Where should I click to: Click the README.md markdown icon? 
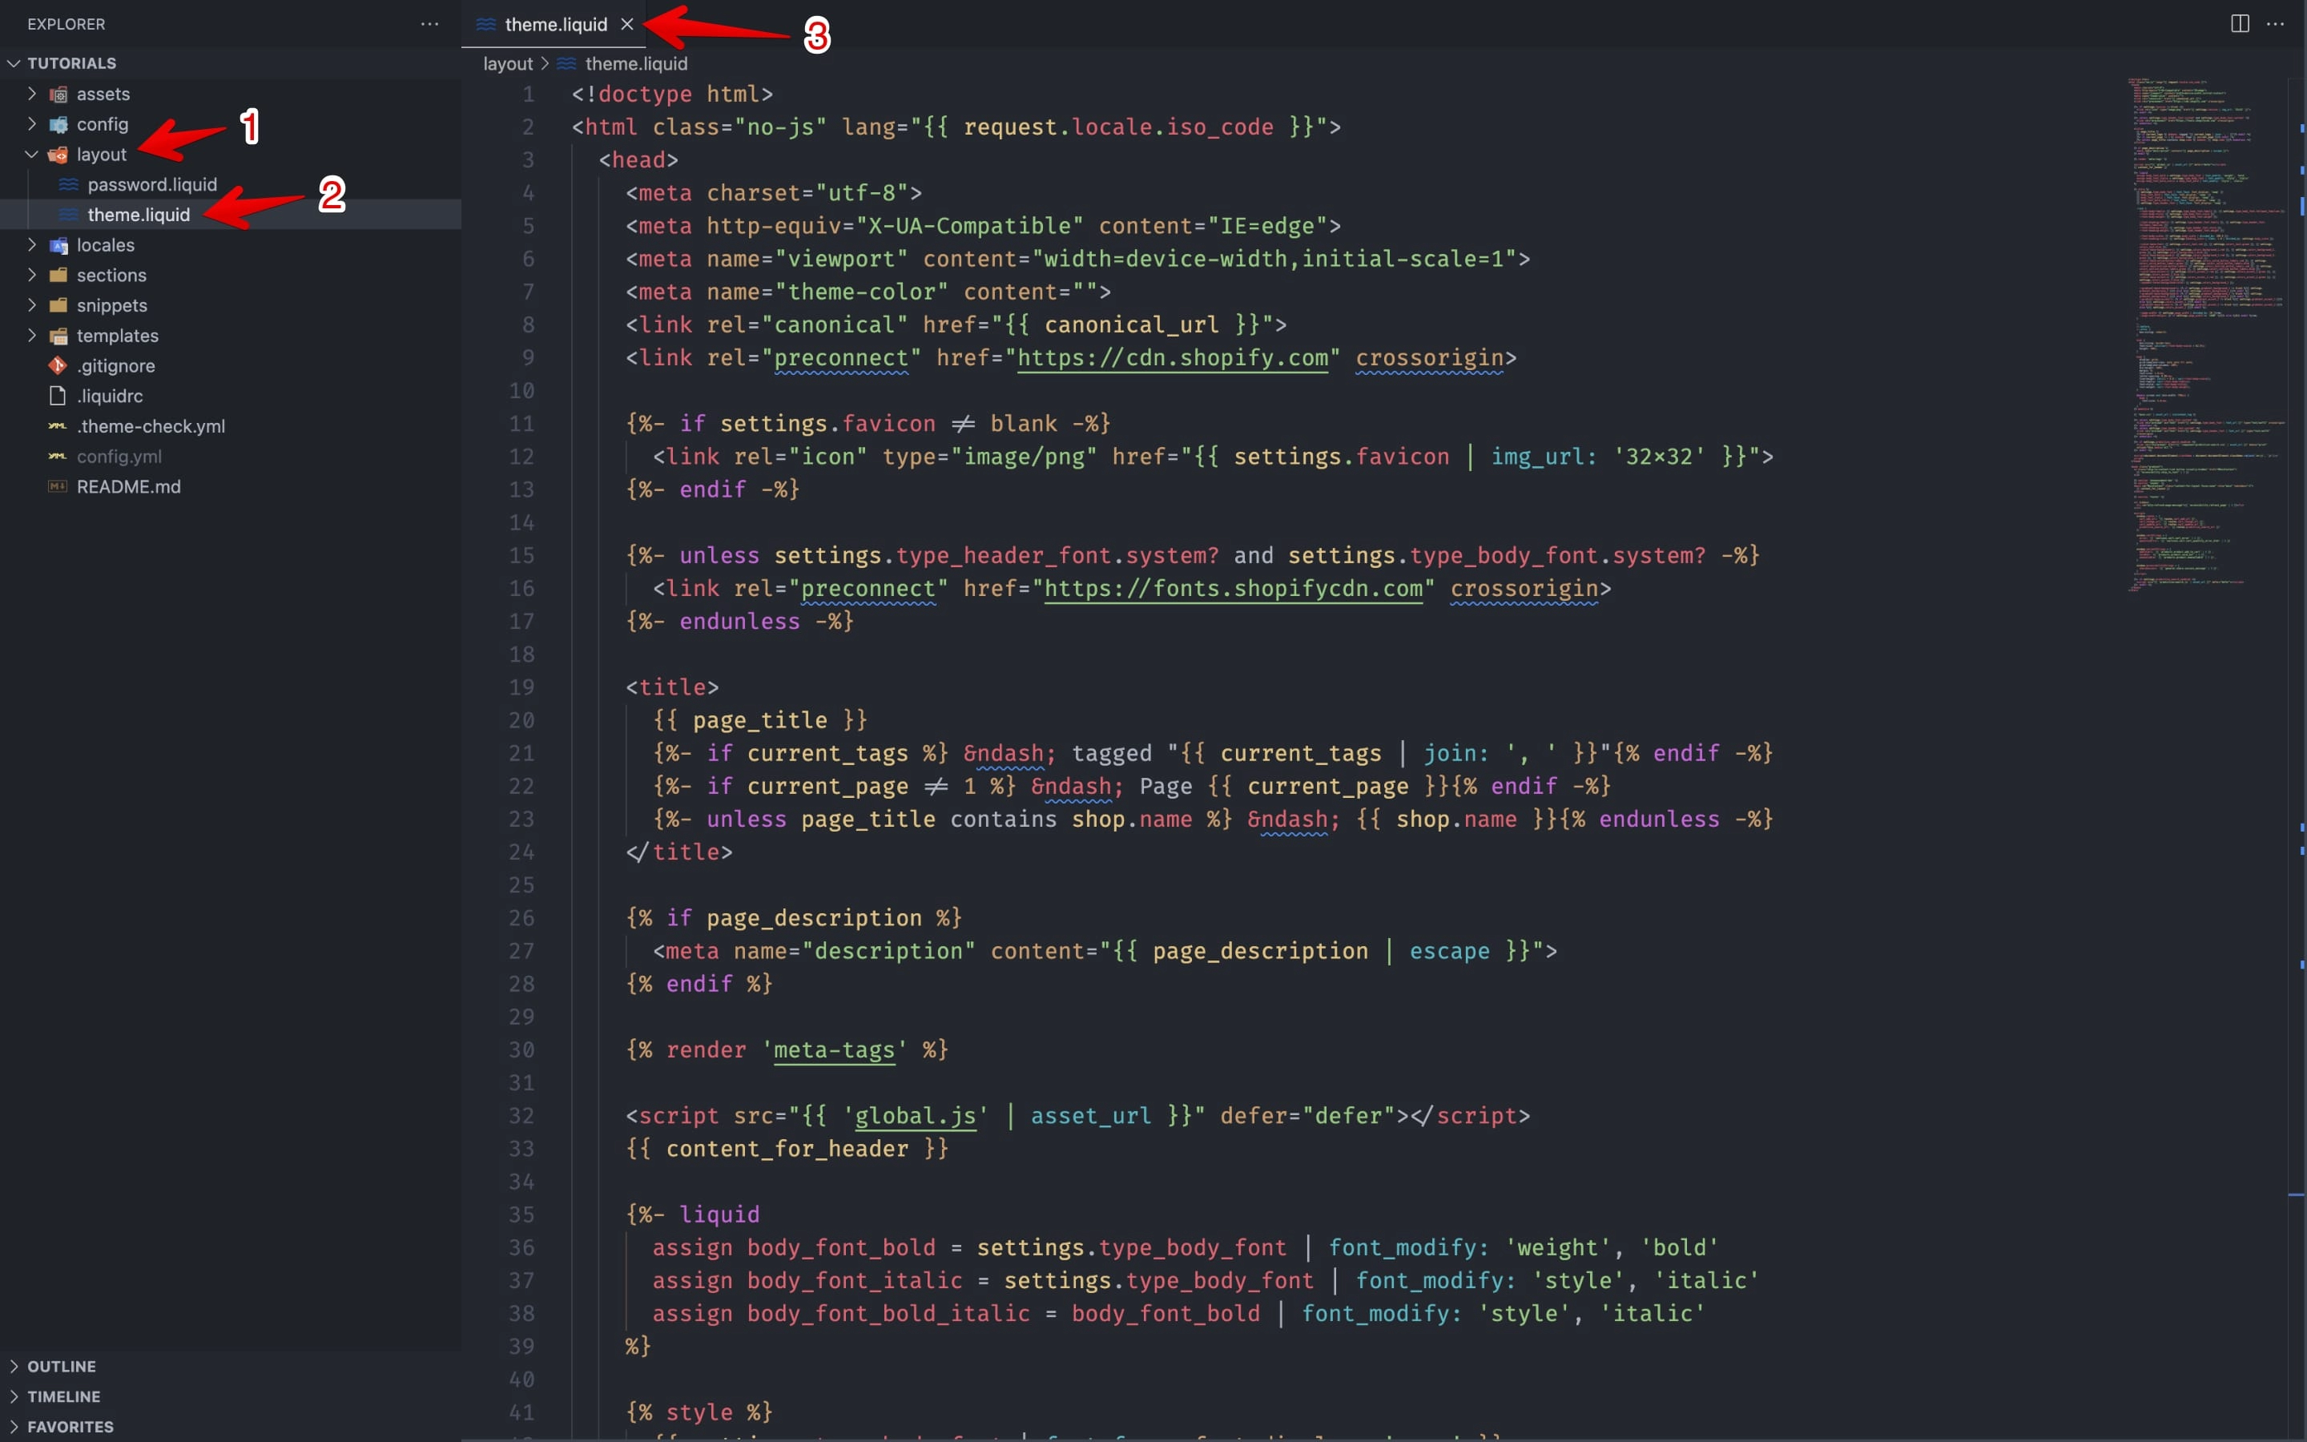[58, 486]
